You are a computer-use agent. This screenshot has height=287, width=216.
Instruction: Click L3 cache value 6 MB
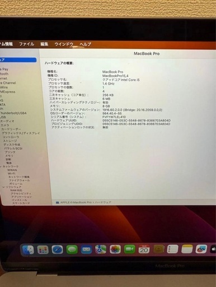(106, 99)
